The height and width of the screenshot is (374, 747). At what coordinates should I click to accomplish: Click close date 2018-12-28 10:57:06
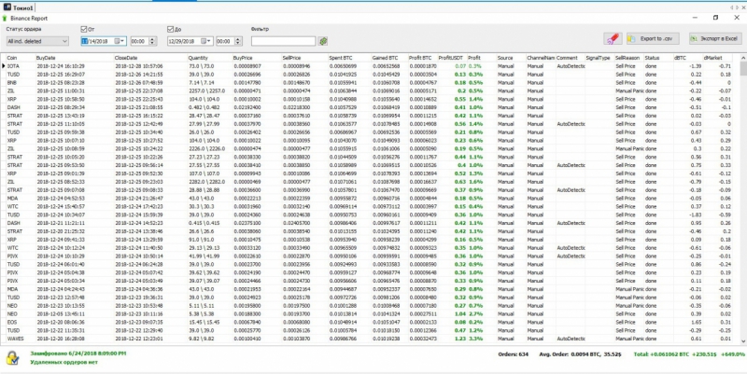138,66
